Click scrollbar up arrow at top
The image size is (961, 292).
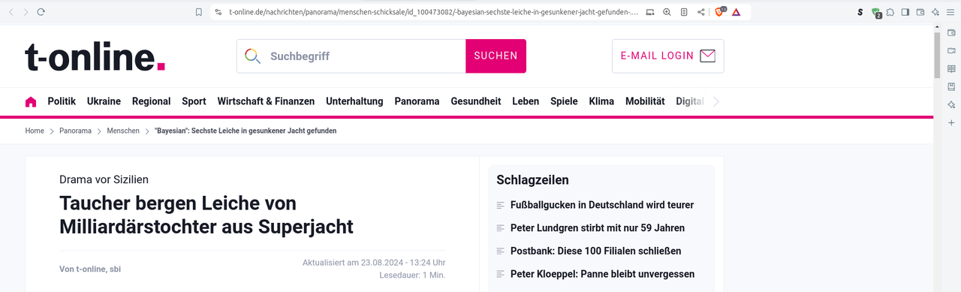[937, 27]
